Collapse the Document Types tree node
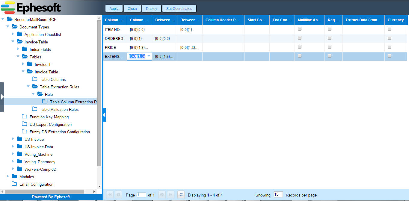The width and height of the screenshot is (409, 201). point(8,27)
